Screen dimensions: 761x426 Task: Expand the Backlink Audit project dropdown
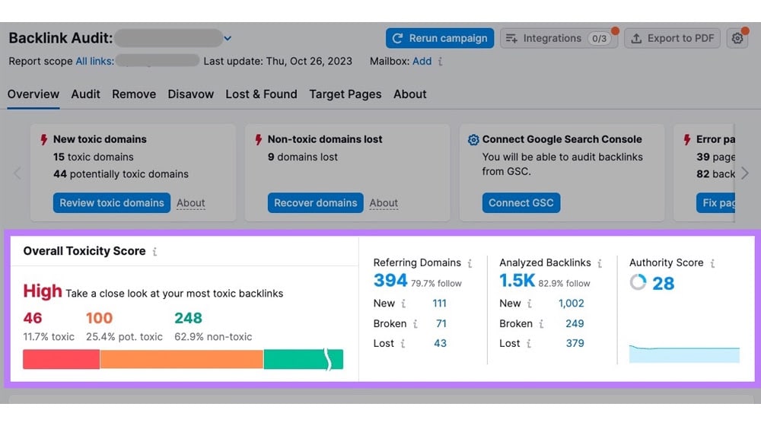point(228,38)
